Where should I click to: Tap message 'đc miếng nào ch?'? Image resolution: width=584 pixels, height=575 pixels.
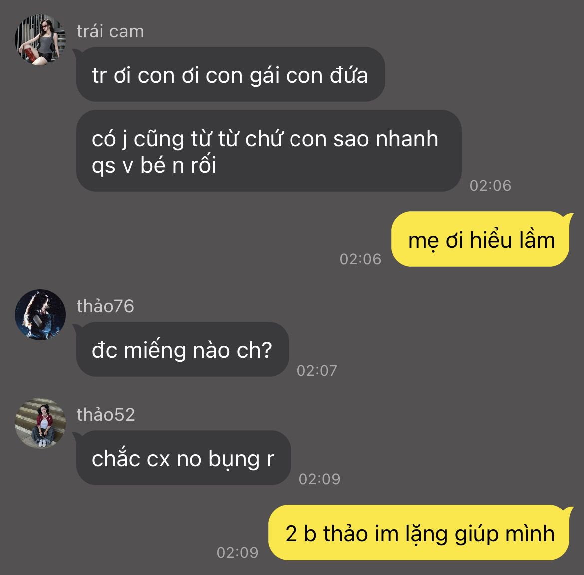click(x=182, y=349)
